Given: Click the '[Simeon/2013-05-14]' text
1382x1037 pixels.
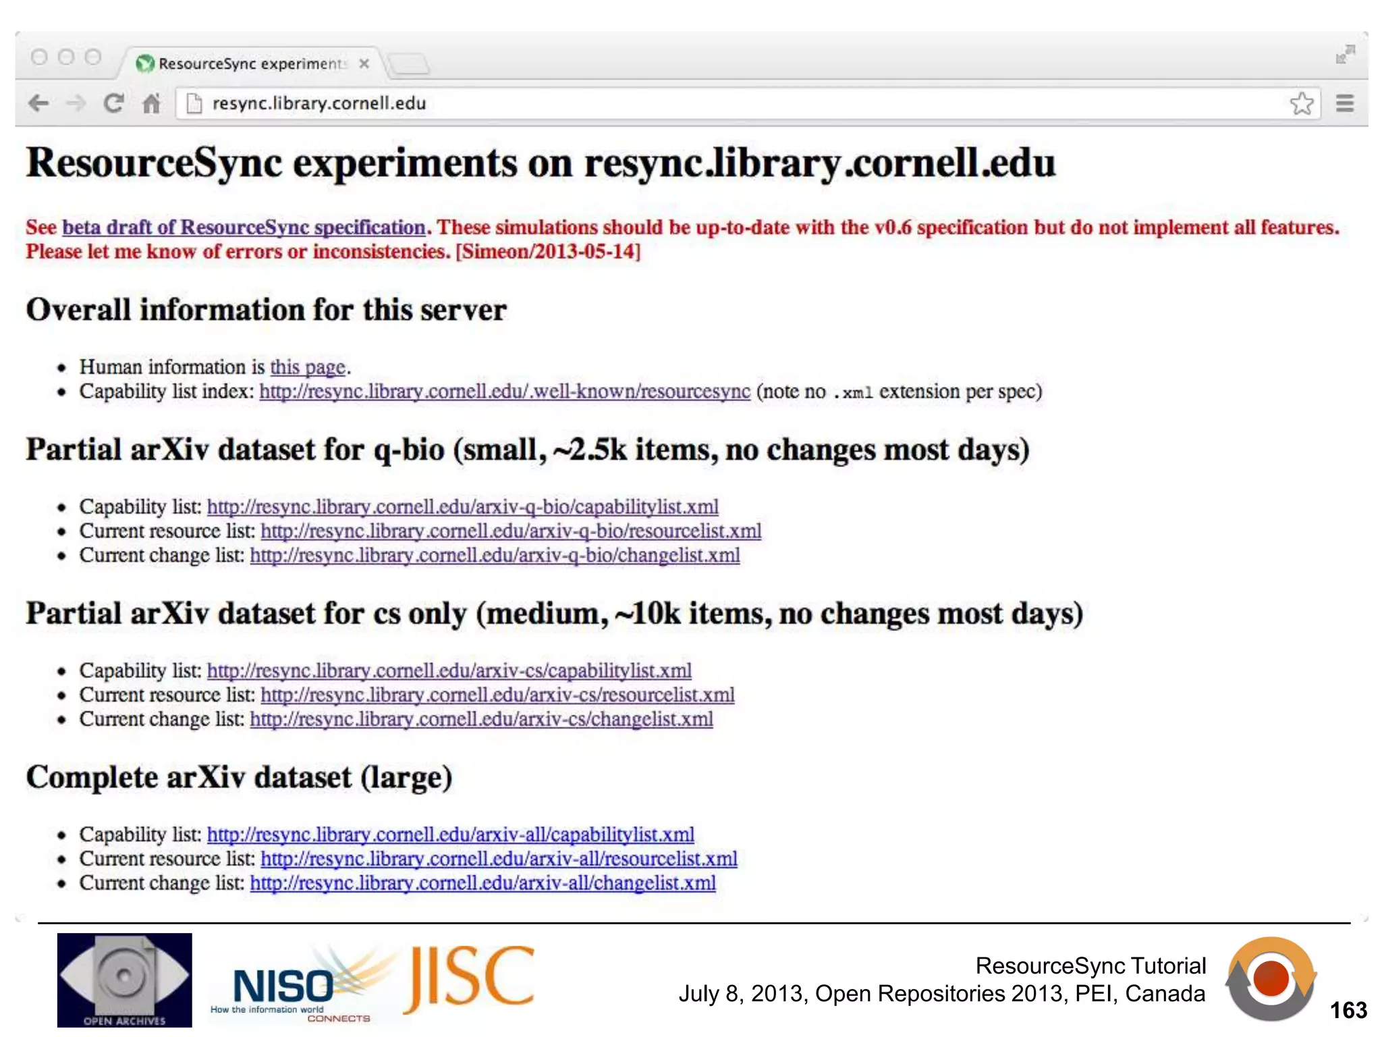Looking at the screenshot, I should pyautogui.click(x=548, y=252).
